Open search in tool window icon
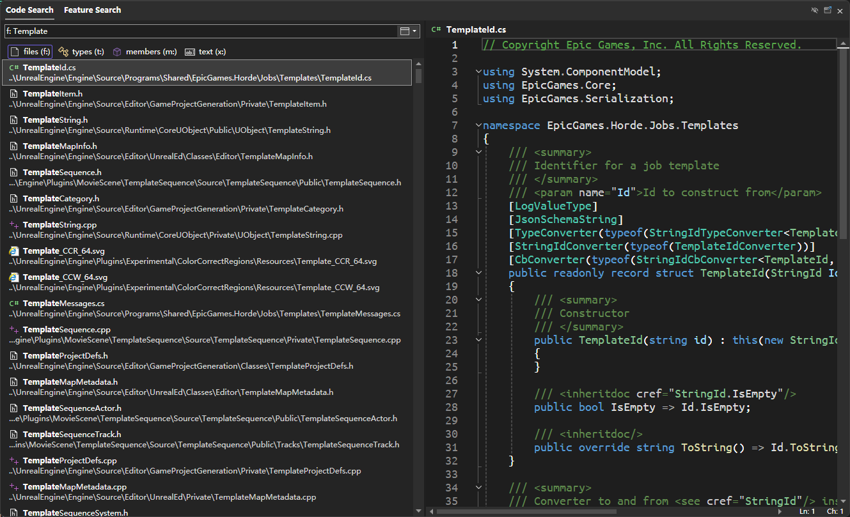This screenshot has height=517, width=850. pos(828,10)
